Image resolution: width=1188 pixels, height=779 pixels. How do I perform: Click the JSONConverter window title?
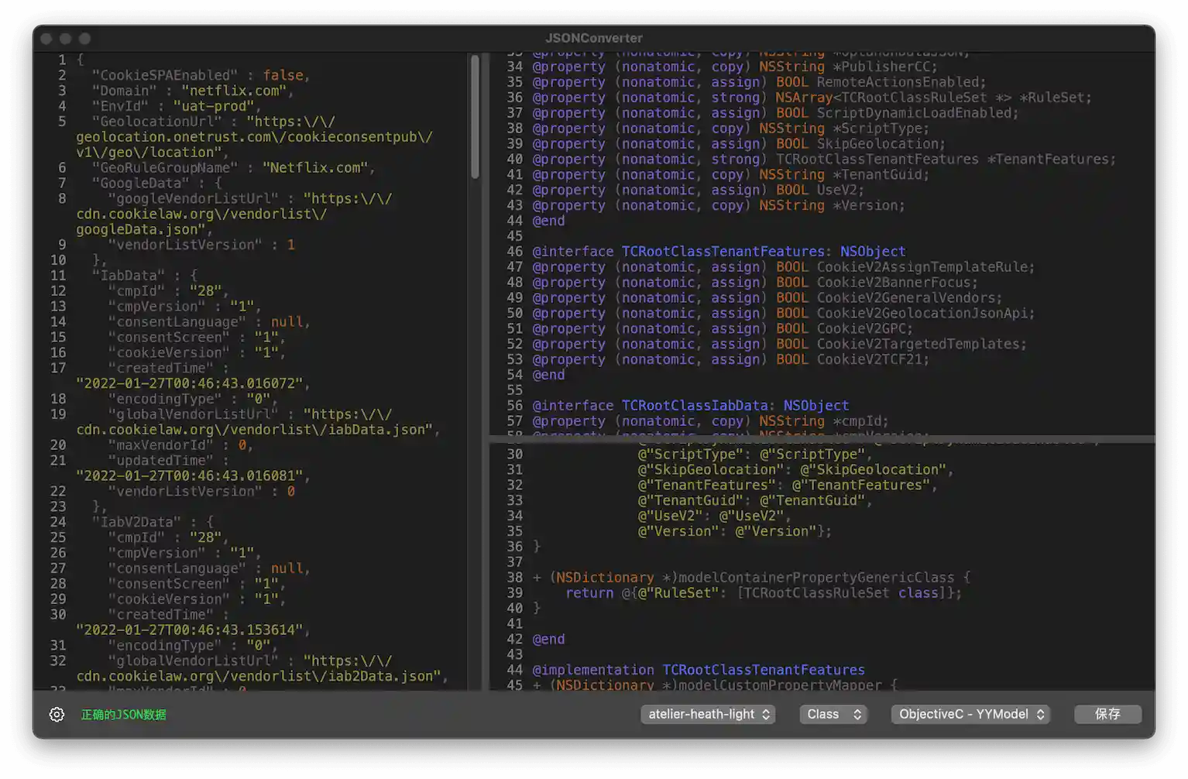(x=593, y=38)
